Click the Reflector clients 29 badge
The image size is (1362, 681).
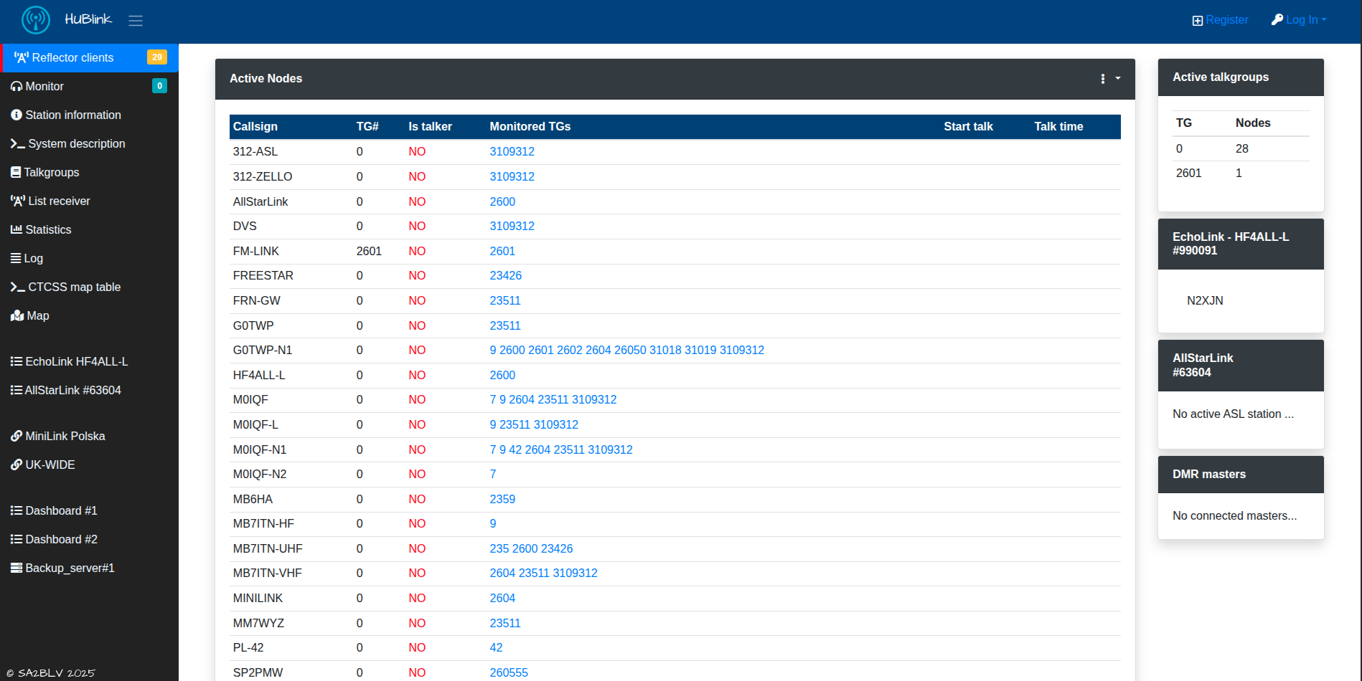156,57
